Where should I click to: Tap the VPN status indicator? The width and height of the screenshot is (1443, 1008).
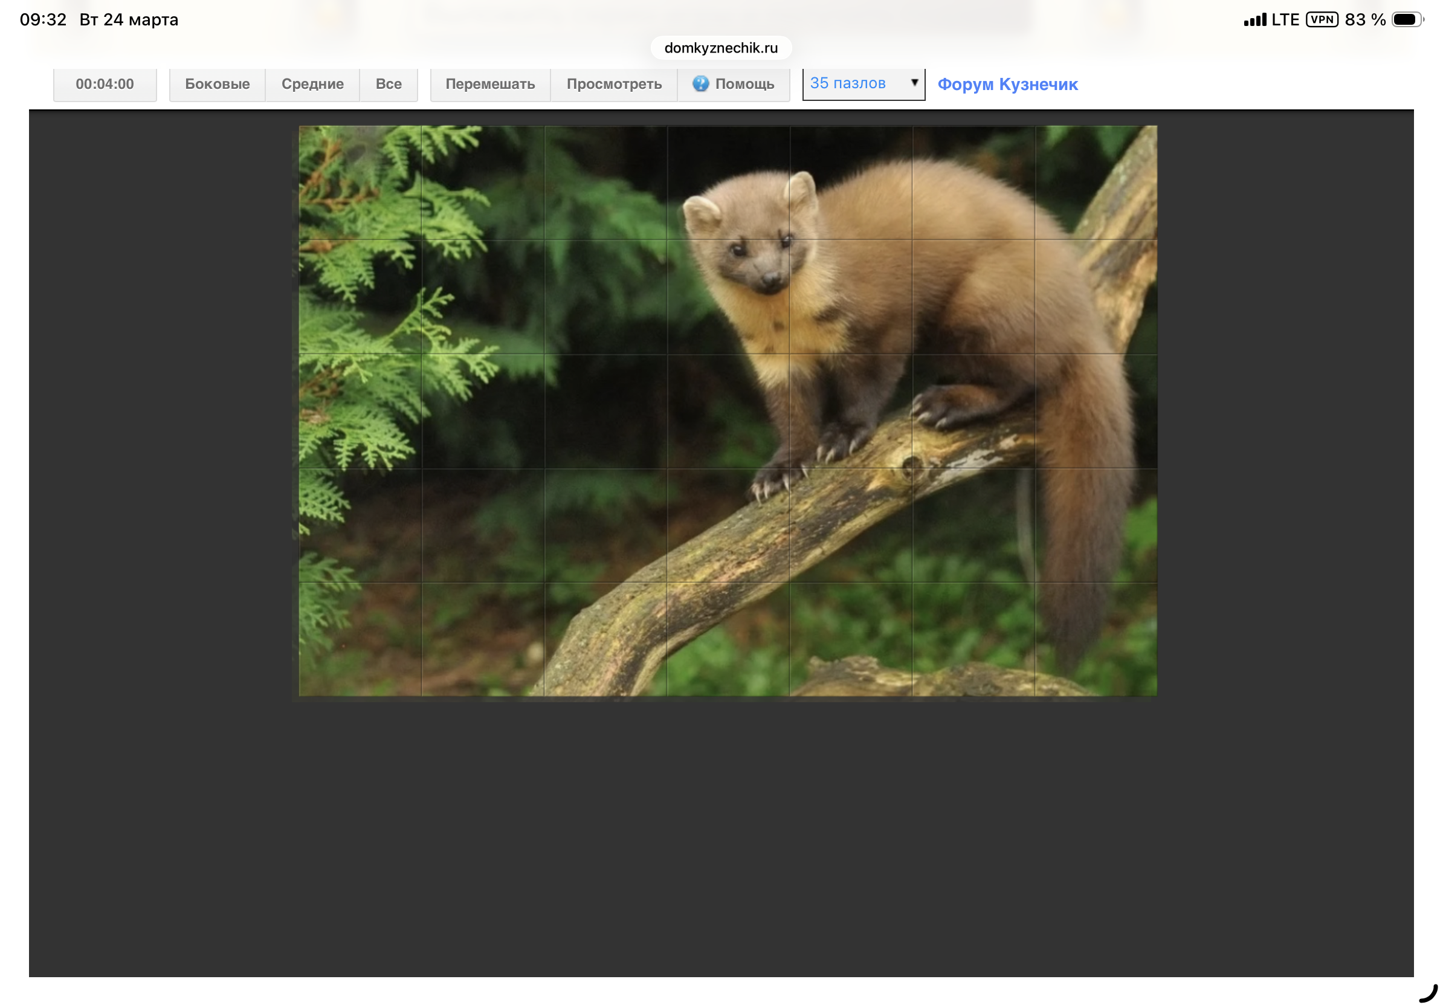coord(1321,19)
